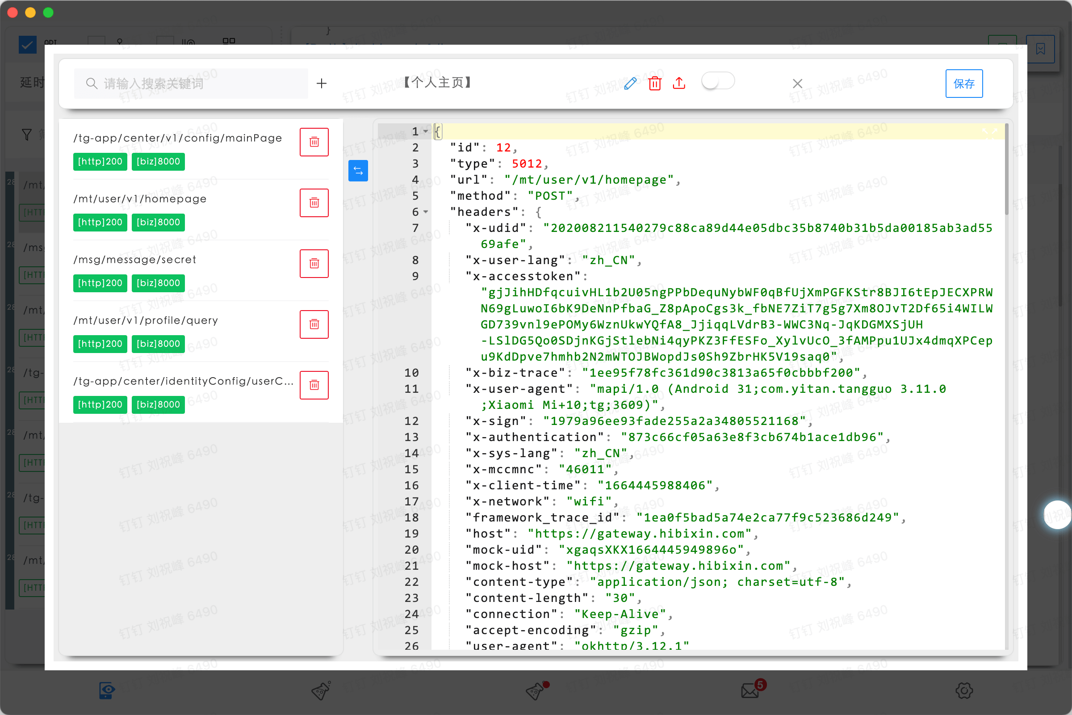Delete the /tg-app/center/identityConfig entry
Viewport: 1072px width, 715px height.
click(314, 385)
